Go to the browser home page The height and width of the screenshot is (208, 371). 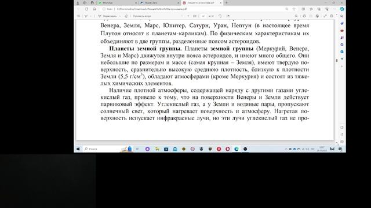click(94, 9)
